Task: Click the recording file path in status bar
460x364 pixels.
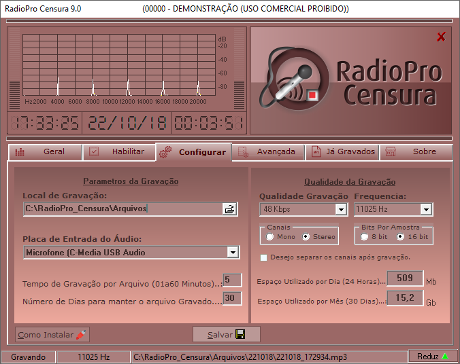Action: [x=269, y=357]
